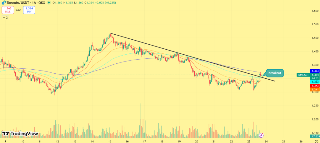Screen dimensions: 320x143
Task: Click the 1.500 price scale level
Action: click(x=315, y=38)
